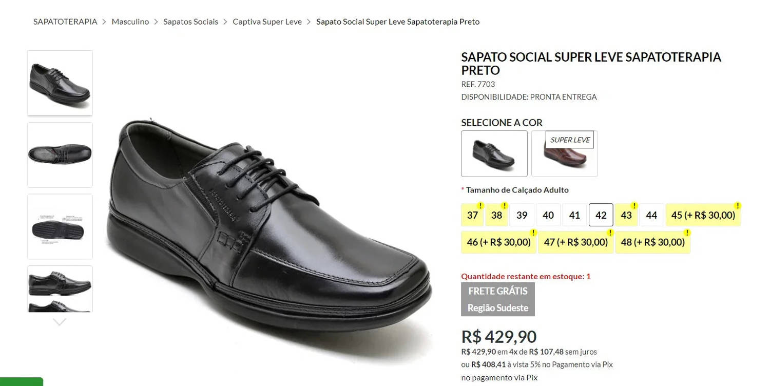
Task: Open the Masculino category
Action: (130, 22)
